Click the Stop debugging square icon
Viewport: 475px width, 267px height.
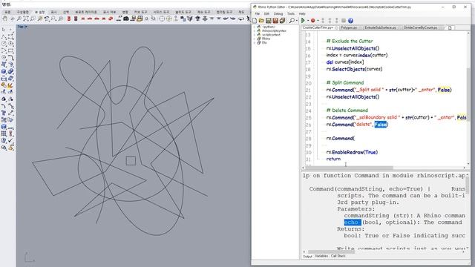point(344,21)
